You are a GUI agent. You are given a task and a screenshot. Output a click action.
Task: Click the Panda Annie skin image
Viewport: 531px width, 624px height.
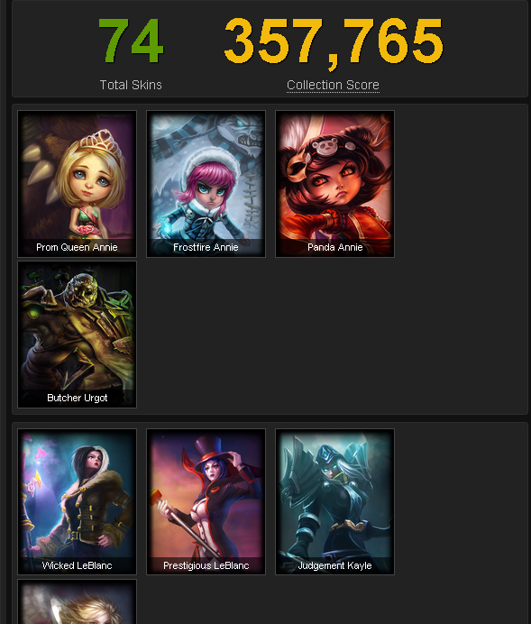(334, 183)
